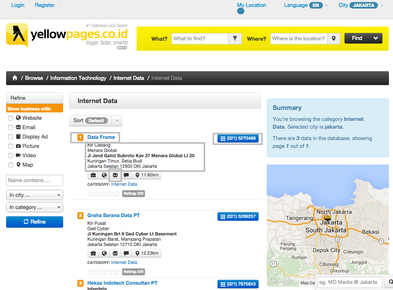Click My Location in the top bar
Image resolution: width=393 pixels, height=290 pixels.
pyautogui.click(x=252, y=5)
